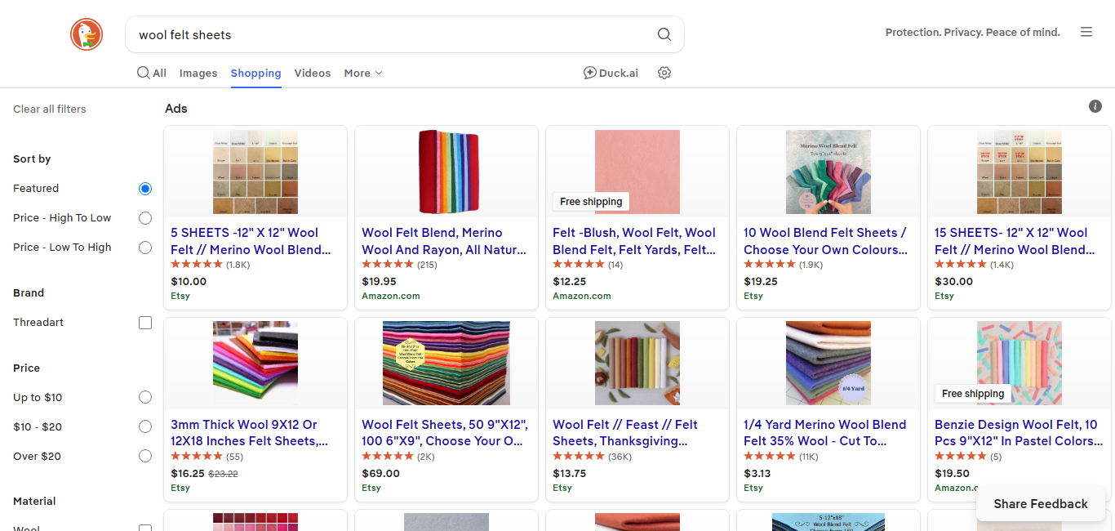Click the $16.25 sale price
This screenshot has width=1115, height=531.
click(x=188, y=473)
